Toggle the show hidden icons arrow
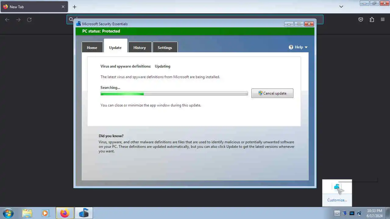This screenshot has width=390, height=219. click(x=337, y=213)
